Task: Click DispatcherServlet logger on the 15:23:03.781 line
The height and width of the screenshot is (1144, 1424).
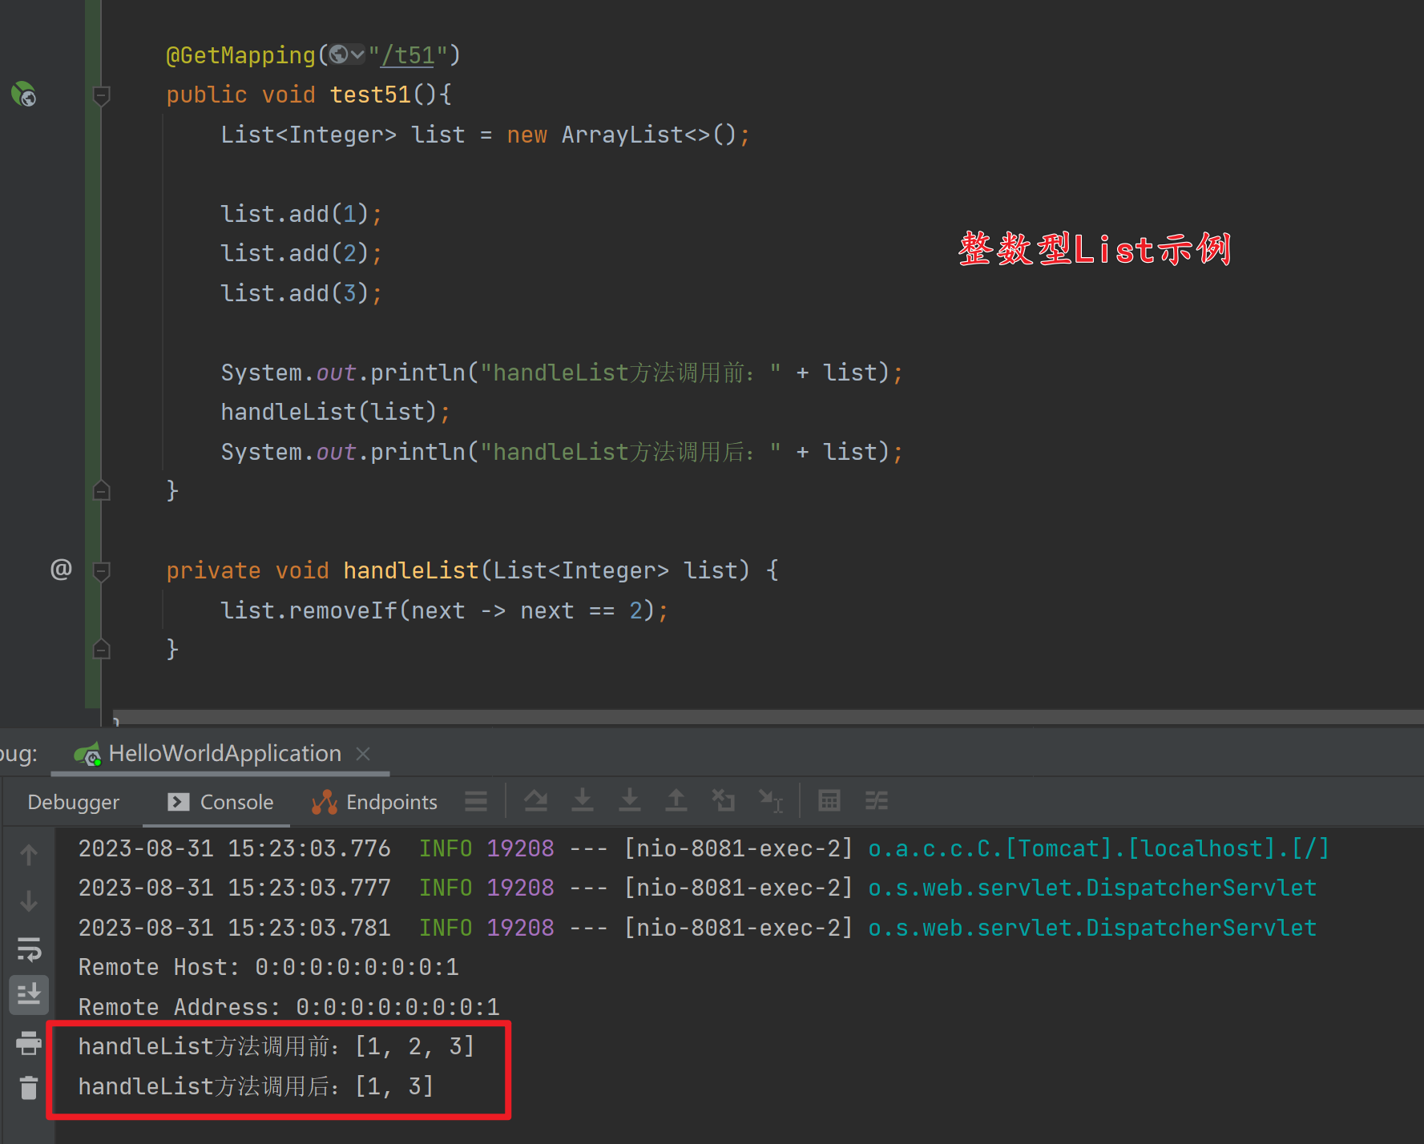Action: click(1092, 928)
